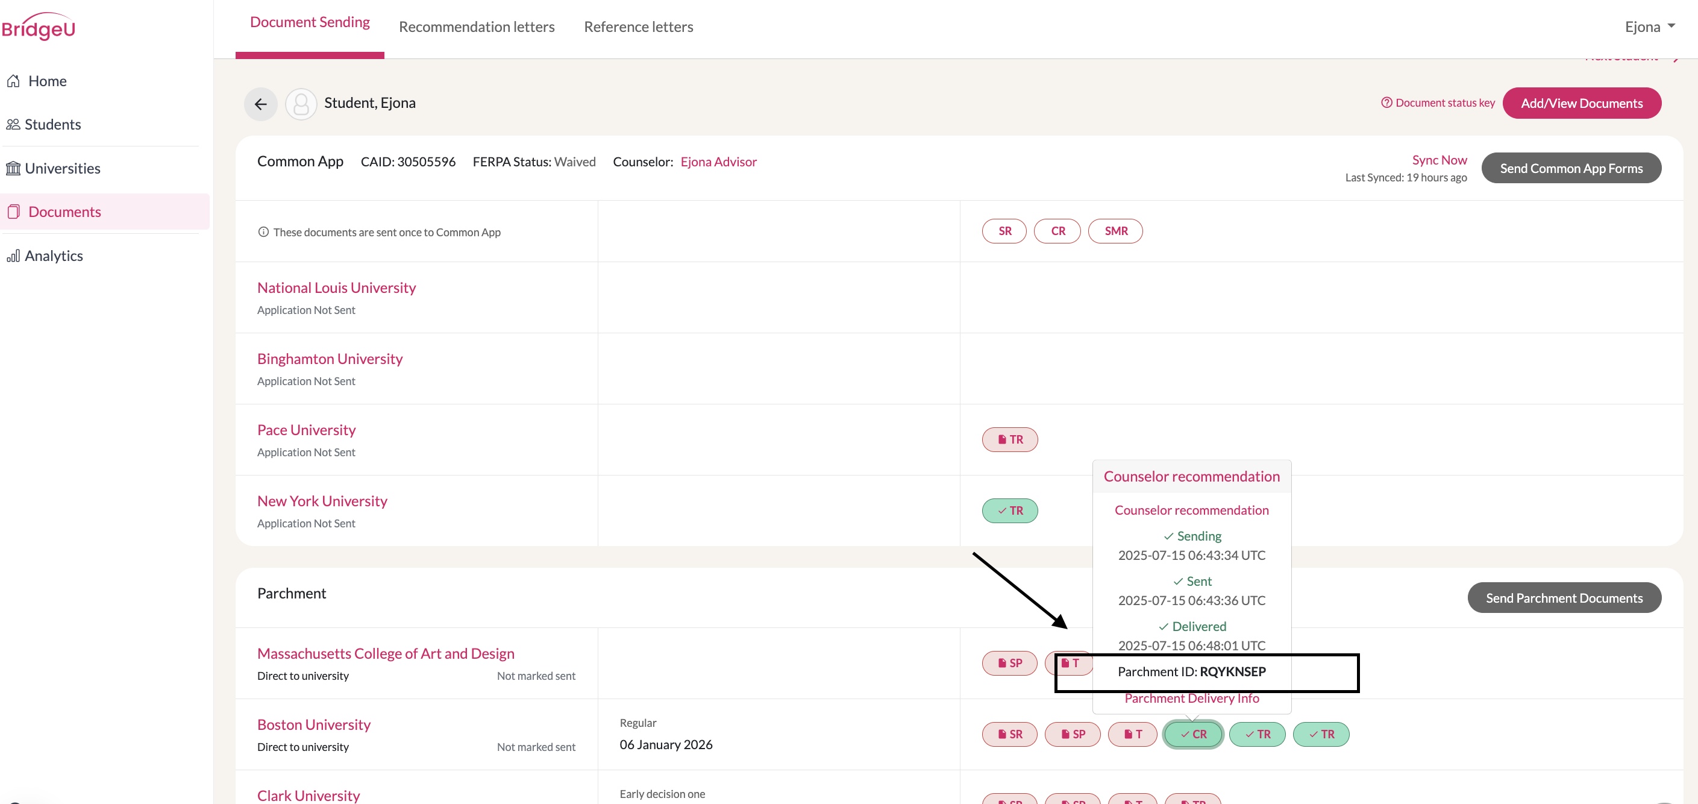Click the CAID: 30505596 text
The height and width of the screenshot is (804, 1698).
408,162
